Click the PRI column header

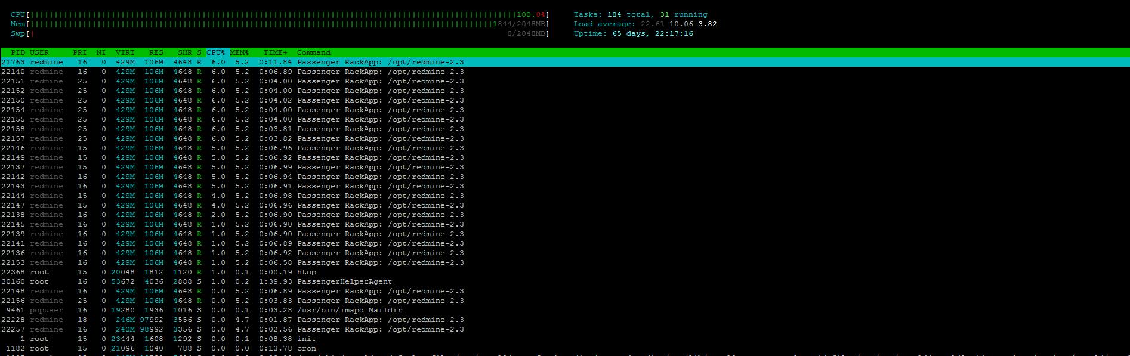click(80, 52)
